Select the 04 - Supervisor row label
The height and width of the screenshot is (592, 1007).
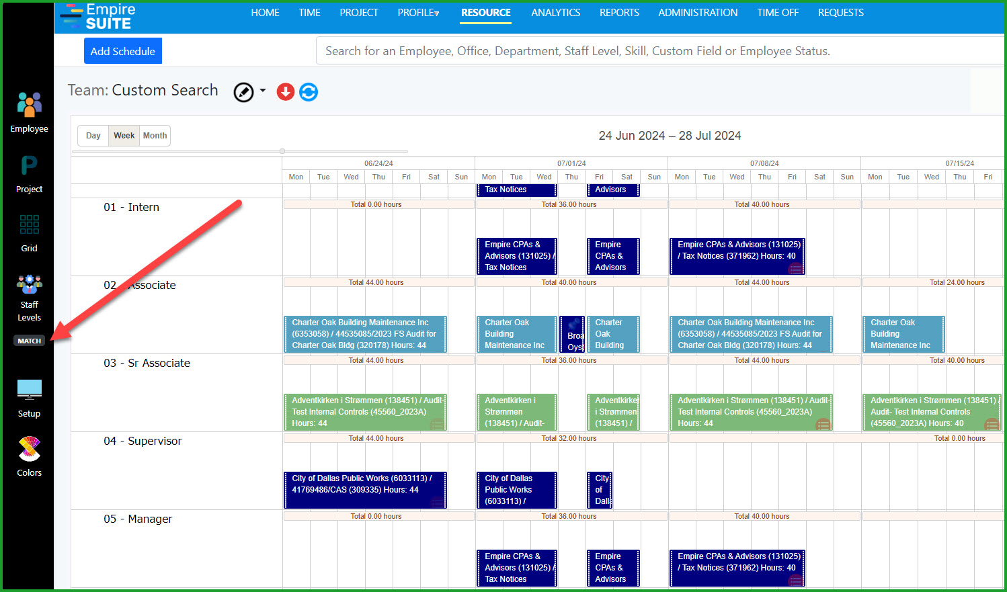tap(143, 441)
